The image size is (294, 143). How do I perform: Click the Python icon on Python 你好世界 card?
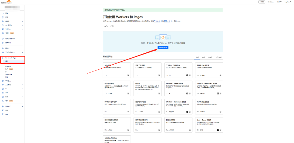(x=128, y=112)
